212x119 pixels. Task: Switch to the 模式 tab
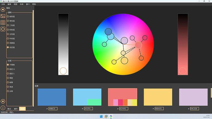[x=9, y=109]
